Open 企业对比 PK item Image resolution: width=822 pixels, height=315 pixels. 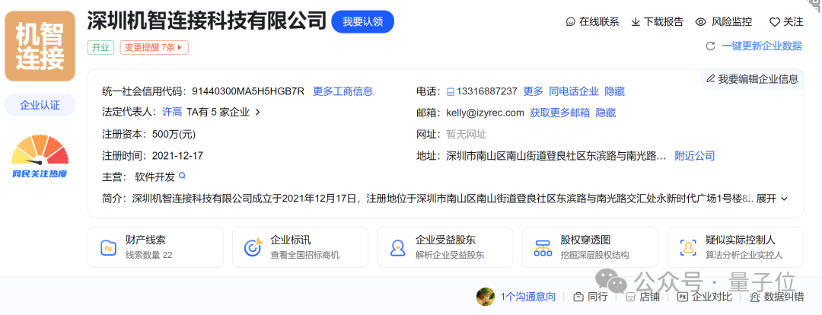tap(705, 297)
